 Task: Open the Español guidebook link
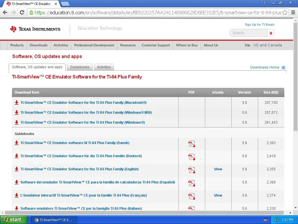[x=98, y=182]
